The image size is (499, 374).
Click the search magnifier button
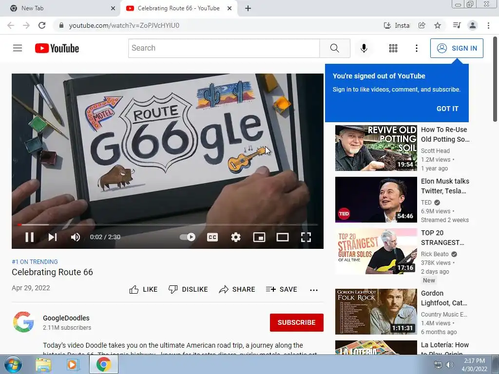334,48
